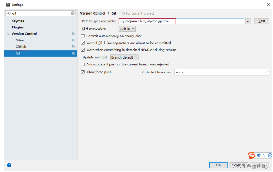Click project-level icon beside Gitee
Image resolution: width=273 pixels, height=172 pixels.
coord(73,40)
